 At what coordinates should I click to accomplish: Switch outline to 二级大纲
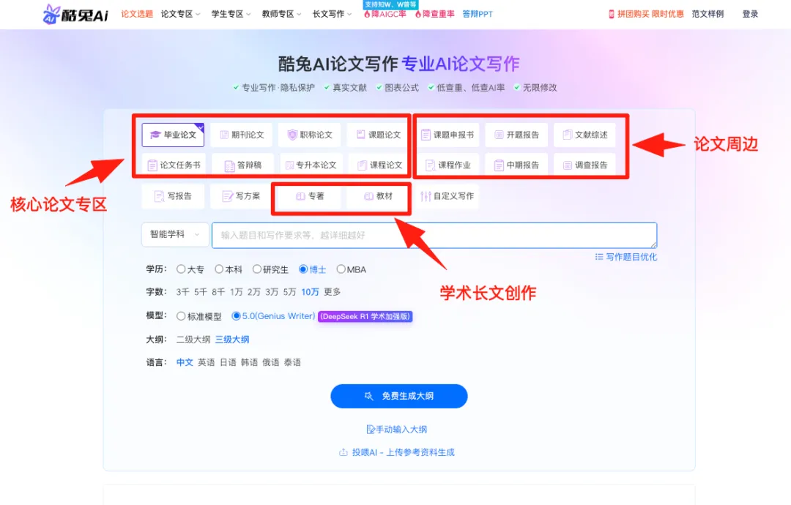[193, 339]
